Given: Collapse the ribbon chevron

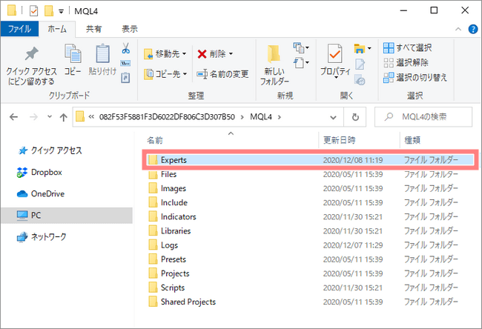Looking at the screenshot, I should tap(458, 29).
